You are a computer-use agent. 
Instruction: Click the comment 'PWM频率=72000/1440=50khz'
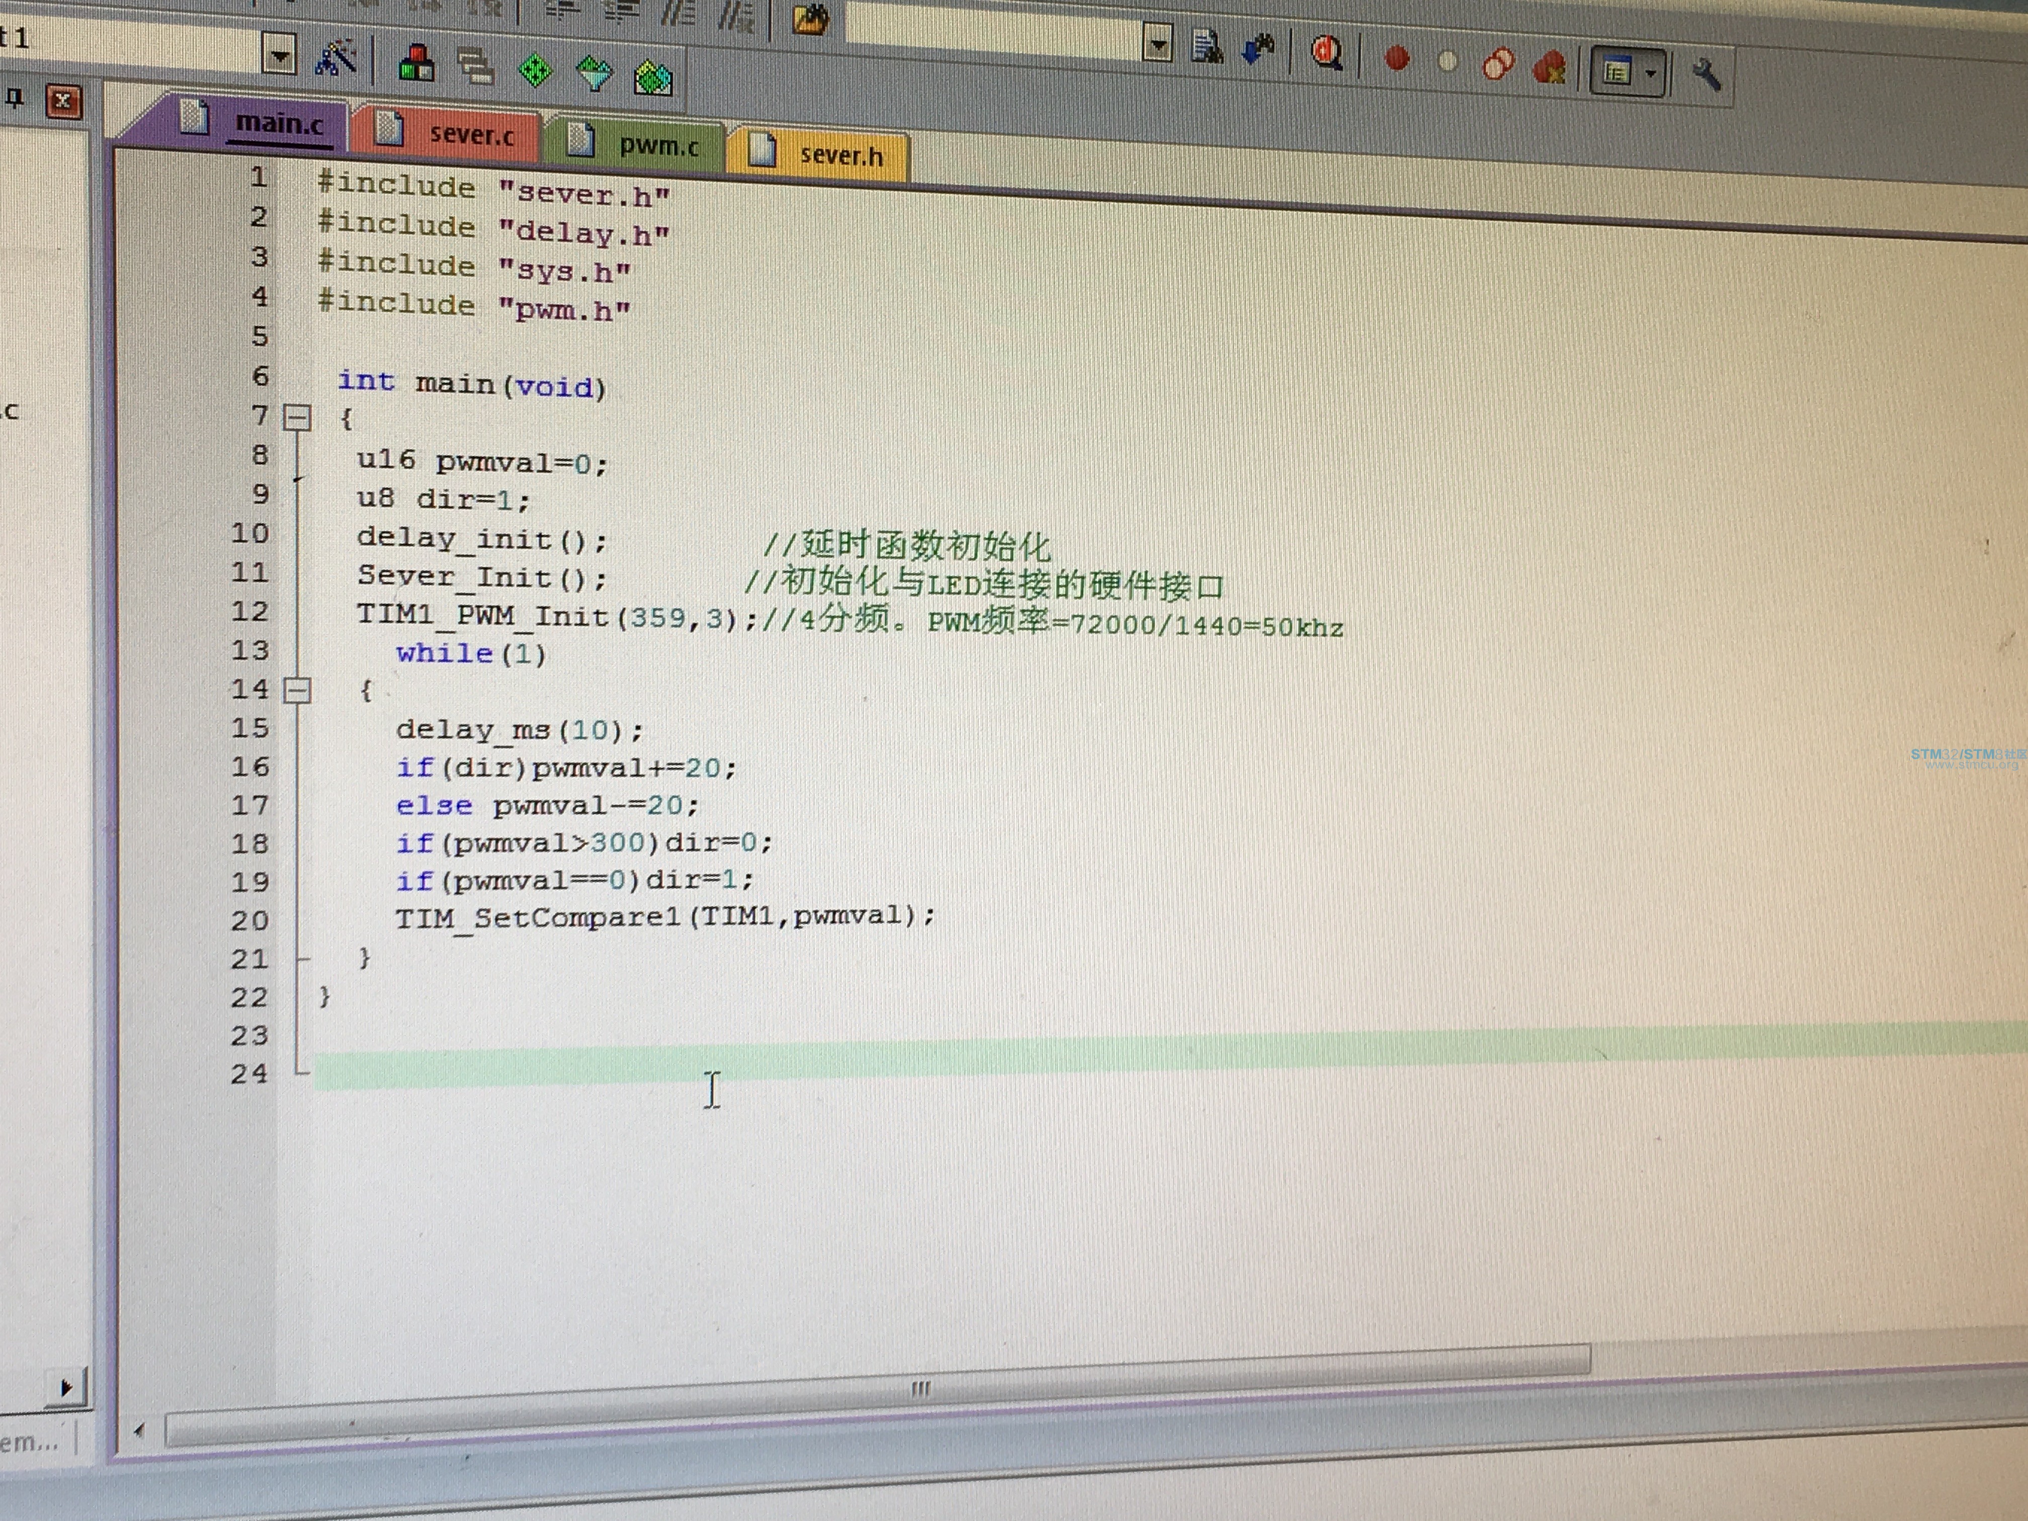[x=1135, y=624]
